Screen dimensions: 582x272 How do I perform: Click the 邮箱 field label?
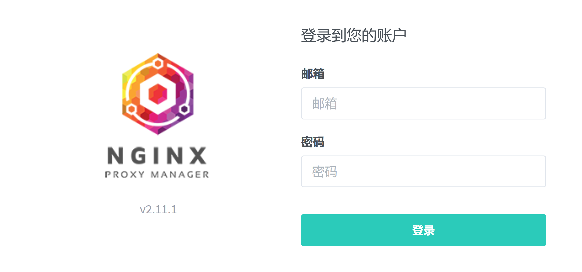coord(313,73)
